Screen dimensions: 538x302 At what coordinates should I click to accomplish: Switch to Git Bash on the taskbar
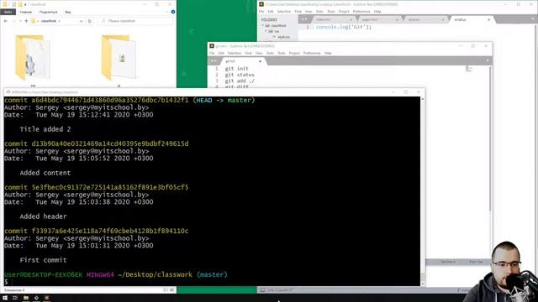[x=36, y=298]
